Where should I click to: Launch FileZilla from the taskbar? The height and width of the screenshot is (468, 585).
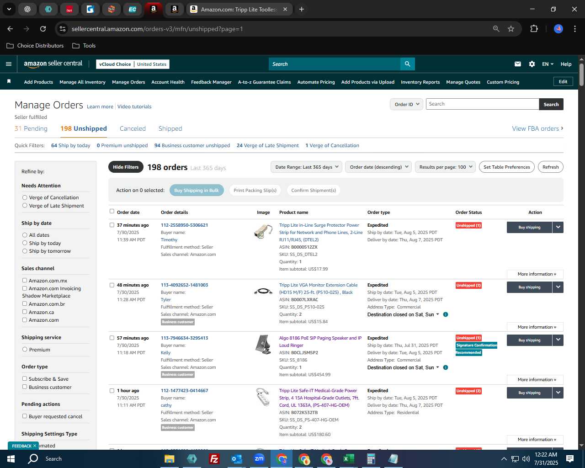click(x=214, y=459)
